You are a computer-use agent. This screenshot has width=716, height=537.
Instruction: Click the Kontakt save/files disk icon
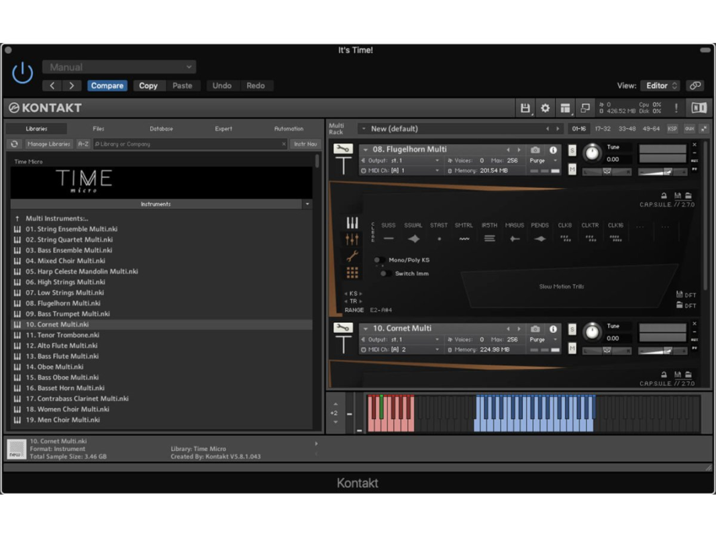(x=525, y=108)
